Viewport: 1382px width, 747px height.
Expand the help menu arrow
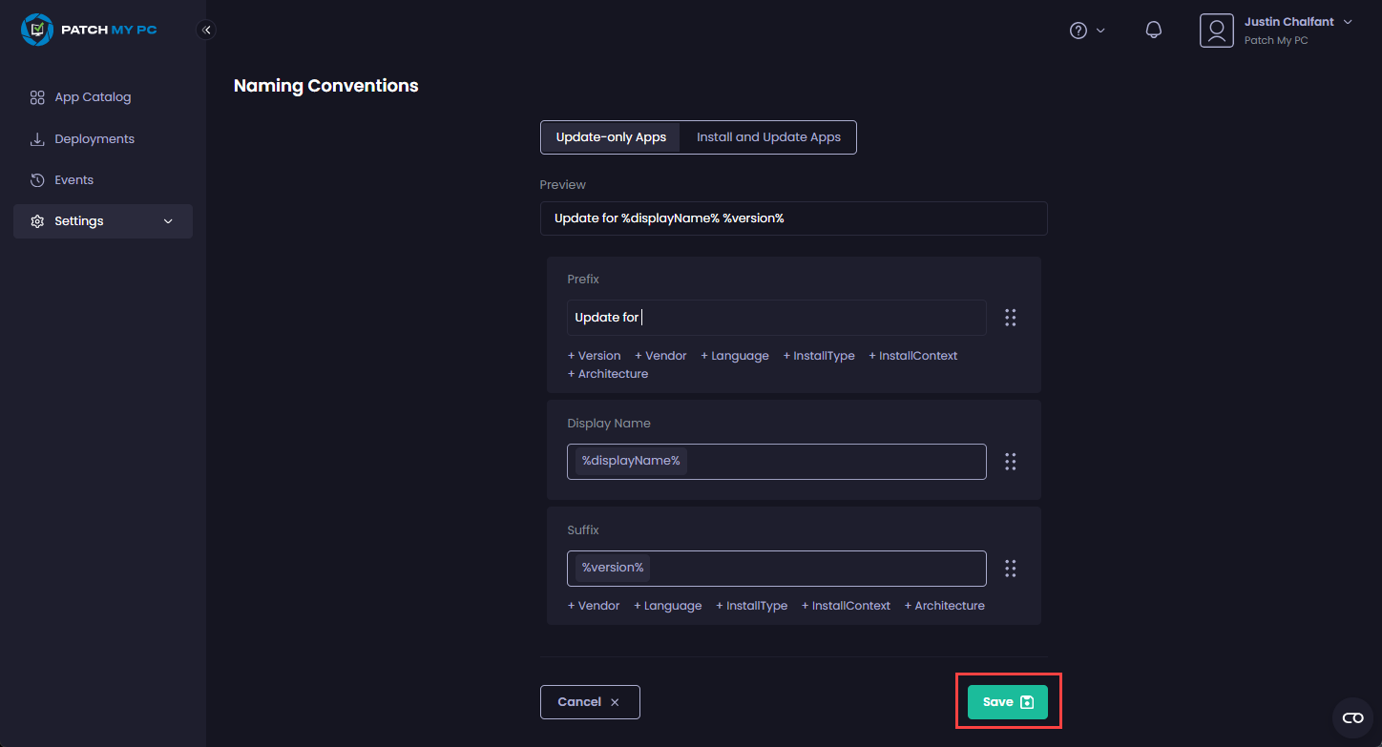click(1100, 30)
